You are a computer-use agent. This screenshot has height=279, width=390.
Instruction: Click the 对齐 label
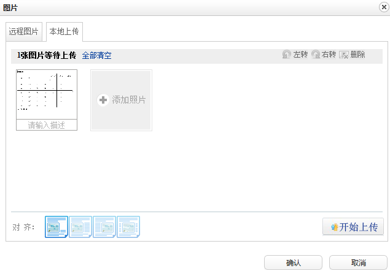tap(24, 227)
